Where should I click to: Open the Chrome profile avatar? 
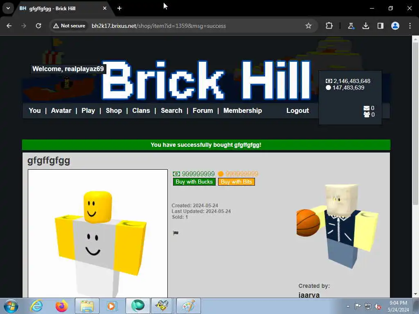tap(395, 26)
